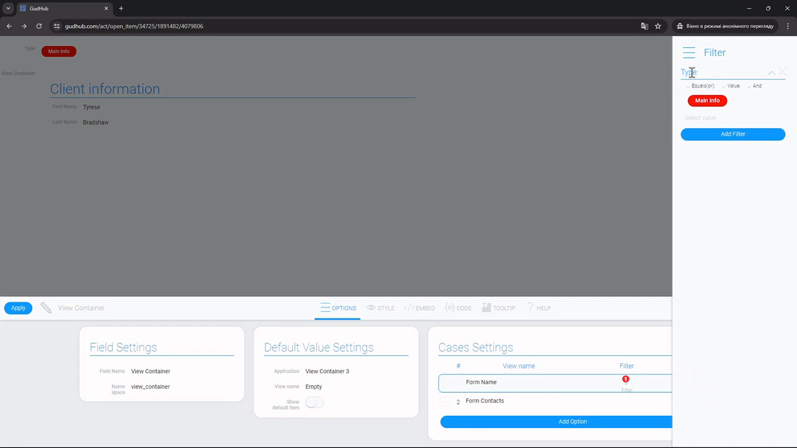The height and width of the screenshot is (448, 797).
Task: Select the red Main Info tag in the filter
Action: coord(707,101)
